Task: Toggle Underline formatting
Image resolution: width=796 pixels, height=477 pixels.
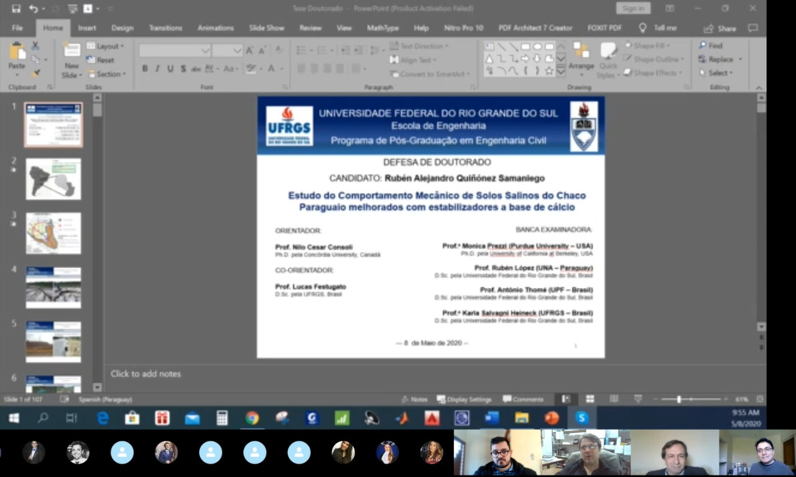Action: tap(170, 68)
